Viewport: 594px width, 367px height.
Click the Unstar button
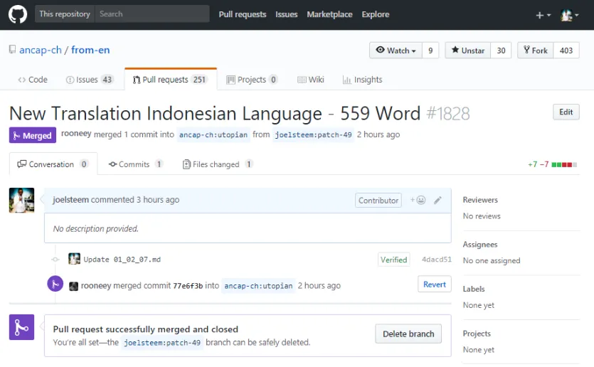468,50
